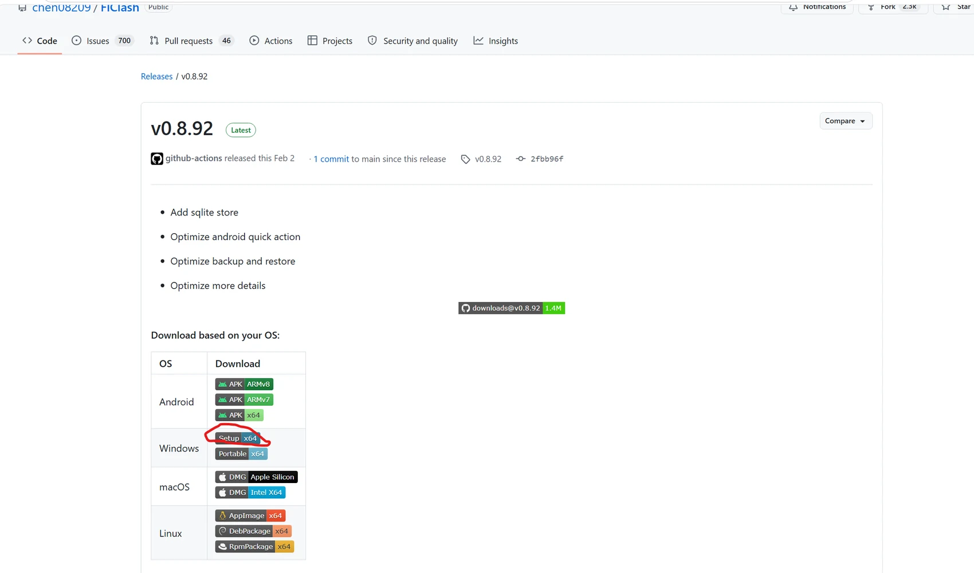Open the Compare dropdown
Image resolution: width=974 pixels, height=573 pixels.
[x=846, y=121]
